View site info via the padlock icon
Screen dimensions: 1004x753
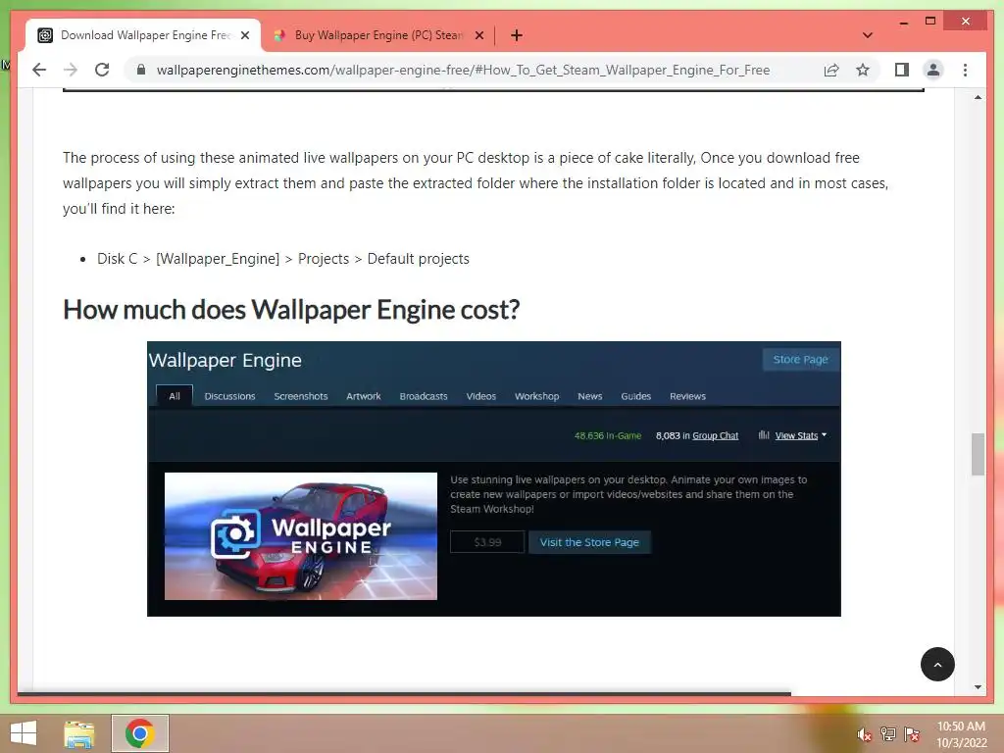141,70
